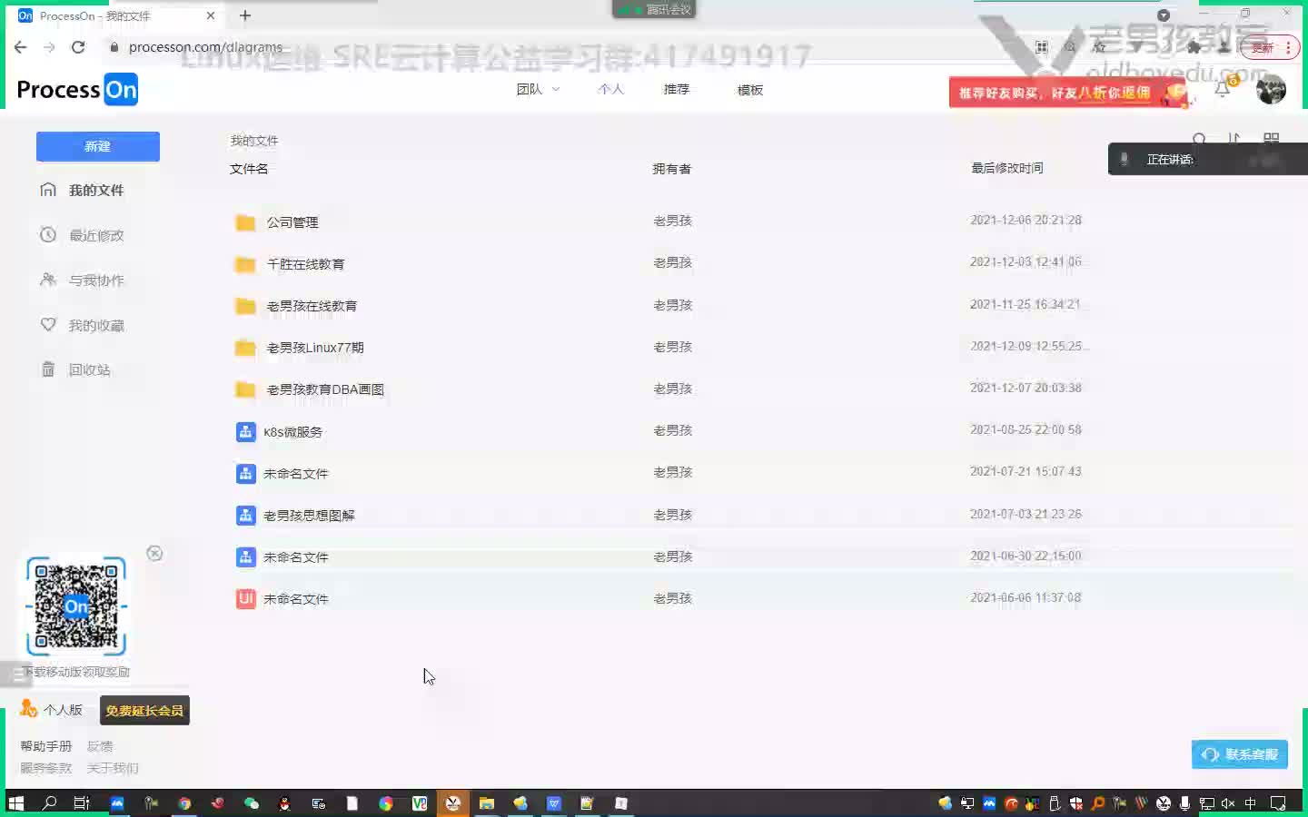The image size is (1308, 817).
Task: Click the folder icon of 公司管理
Action: pyautogui.click(x=245, y=222)
